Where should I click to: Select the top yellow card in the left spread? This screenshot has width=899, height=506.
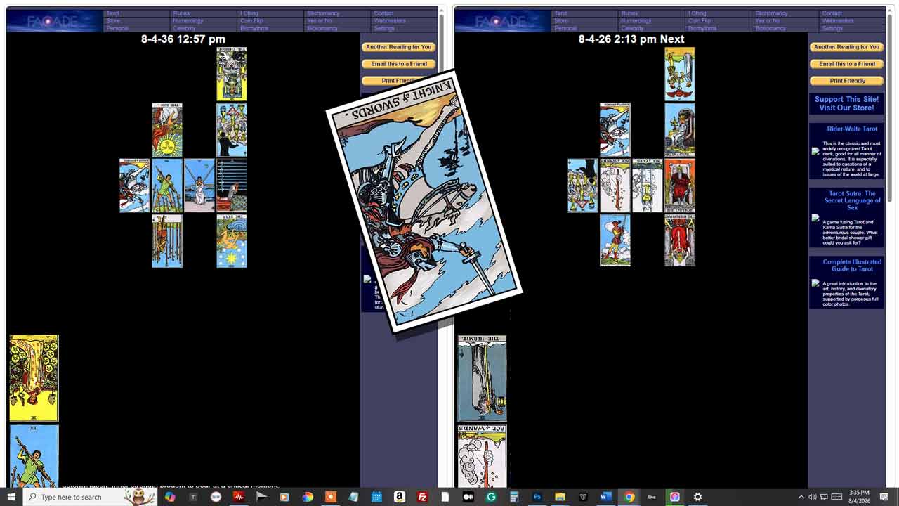232,74
